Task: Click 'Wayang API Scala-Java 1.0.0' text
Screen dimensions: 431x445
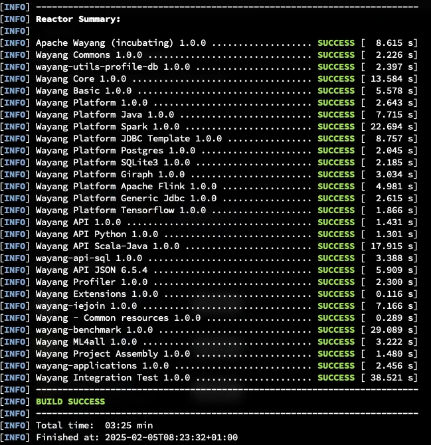Action: point(108,246)
